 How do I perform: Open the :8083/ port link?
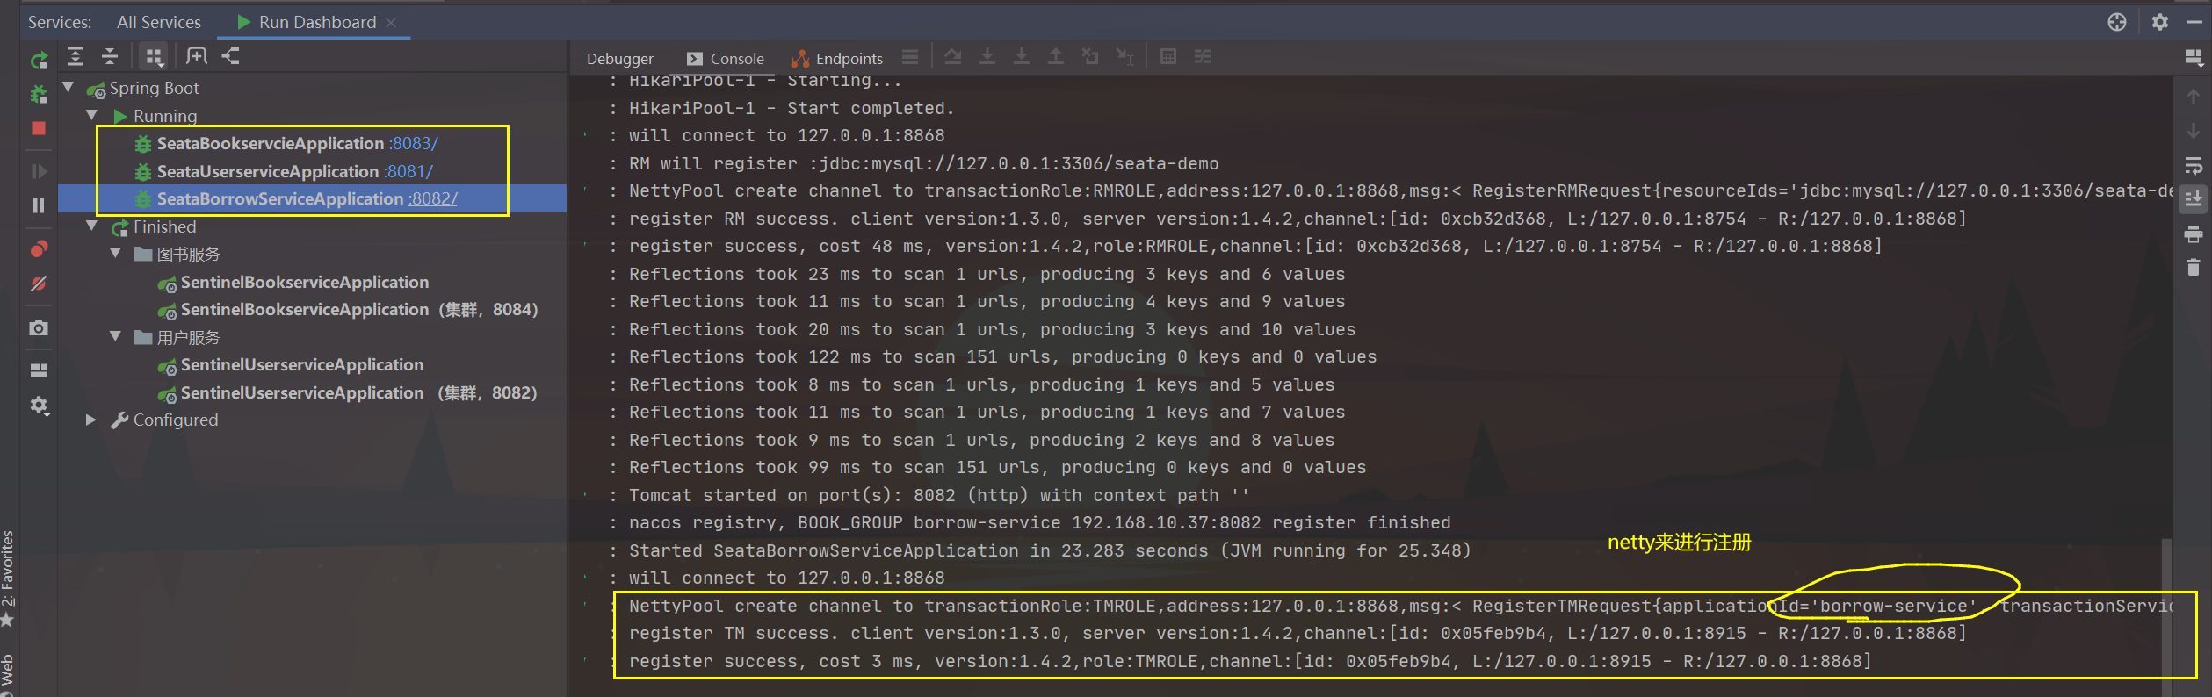pos(413,143)
